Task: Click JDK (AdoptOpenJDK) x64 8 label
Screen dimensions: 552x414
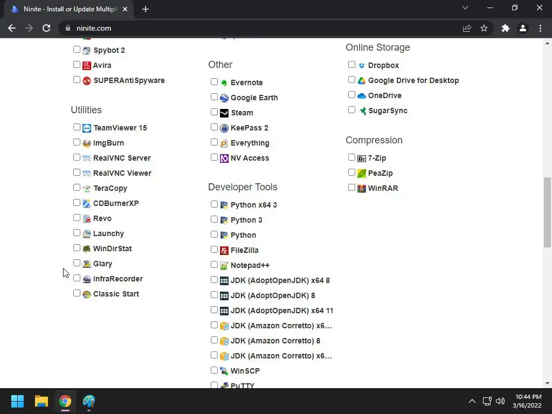Action: coord(280,280)
